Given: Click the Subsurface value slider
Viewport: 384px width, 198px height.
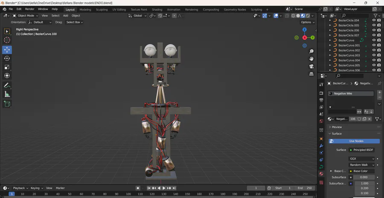Looking at the screenshot, I should [x=364, y=177].
